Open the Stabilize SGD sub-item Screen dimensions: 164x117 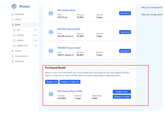(22, 46)
